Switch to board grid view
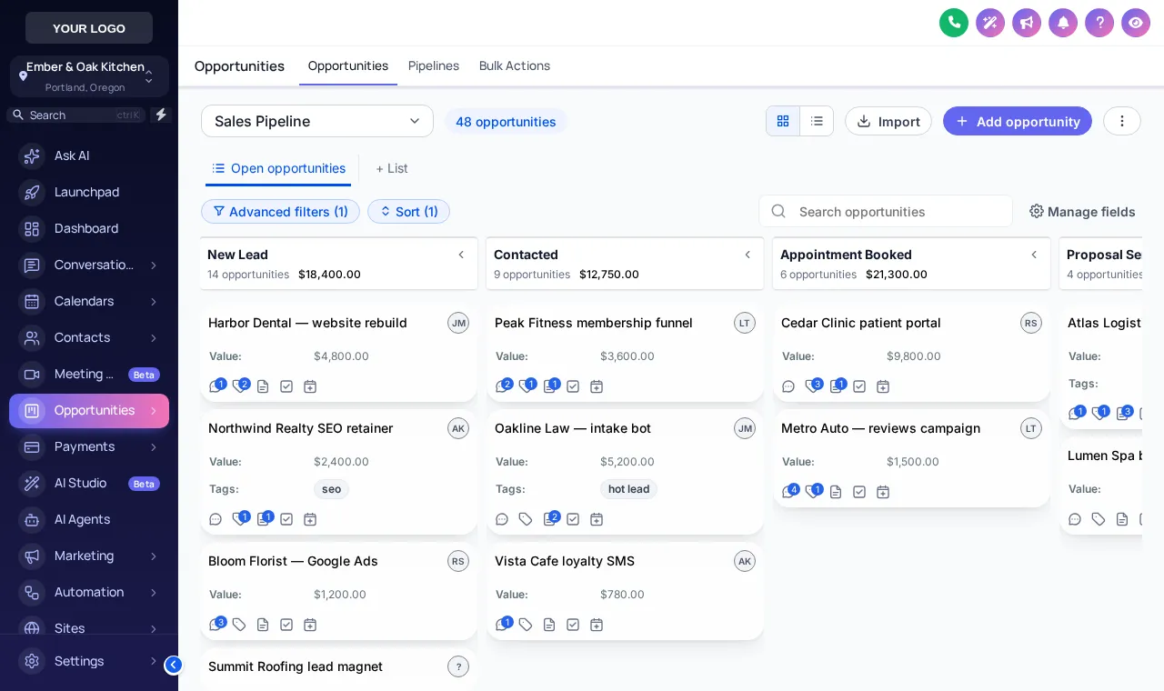 tap(783, 121)
